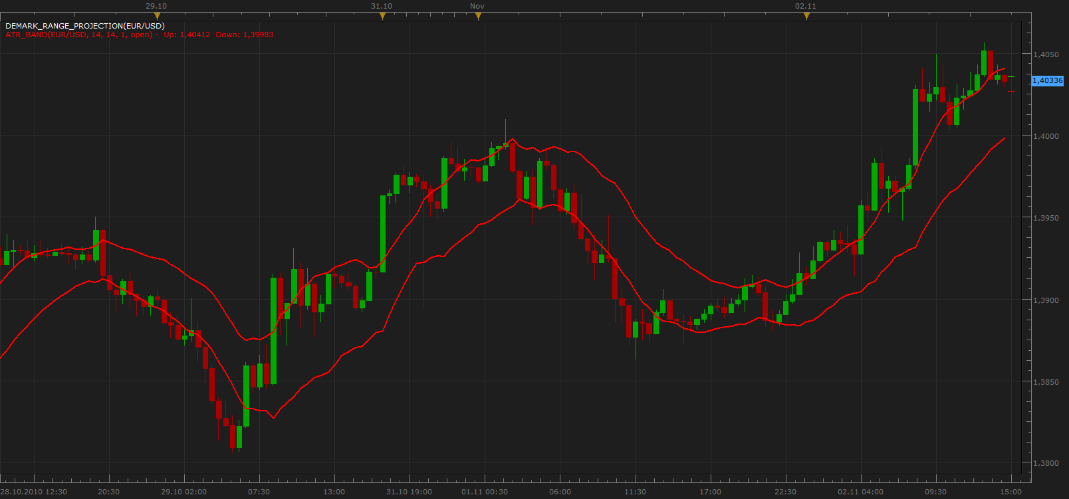
Task: Click the 31.10 date marker triangle
Action: coord(382,16)
